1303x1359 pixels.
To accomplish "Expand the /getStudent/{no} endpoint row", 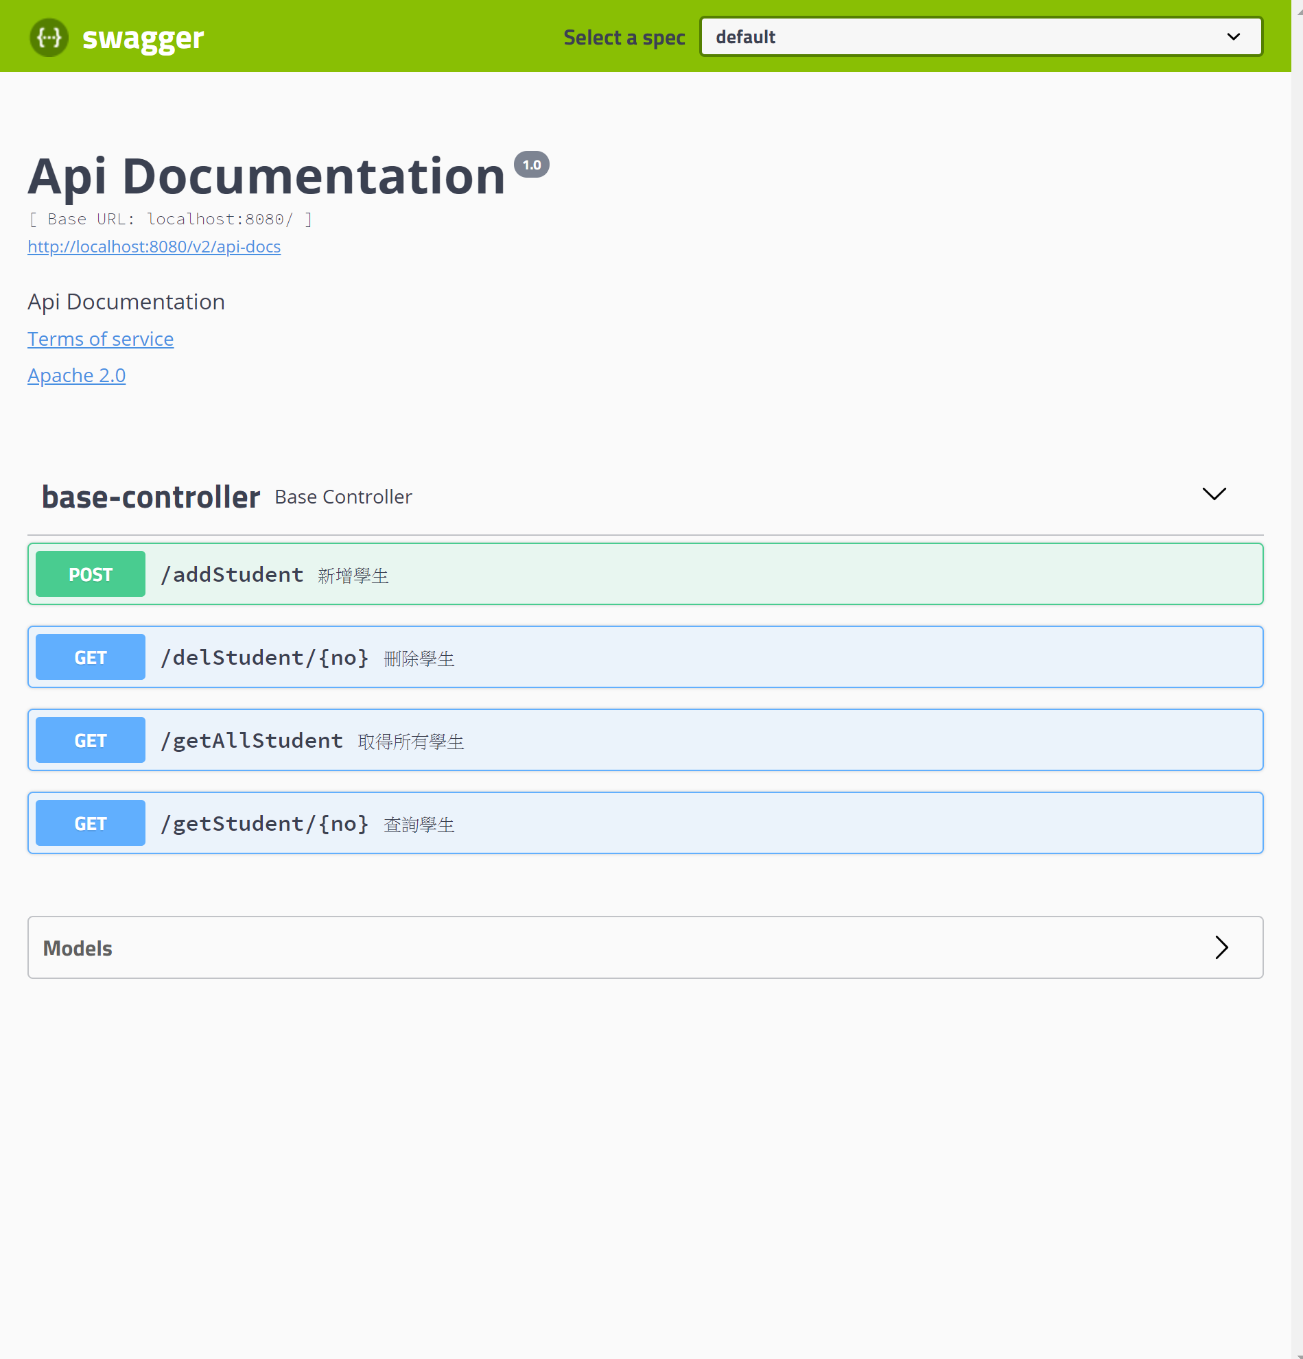I will pos(645,823).
